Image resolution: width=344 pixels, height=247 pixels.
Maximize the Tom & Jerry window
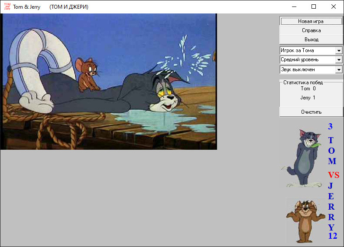click(x=314, y=7)
